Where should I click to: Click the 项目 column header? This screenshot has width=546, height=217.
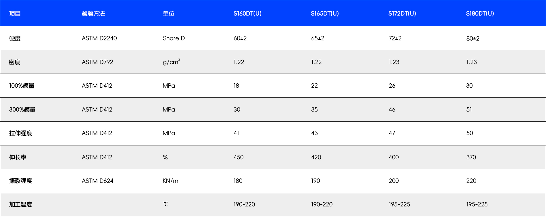pos(15,14)
